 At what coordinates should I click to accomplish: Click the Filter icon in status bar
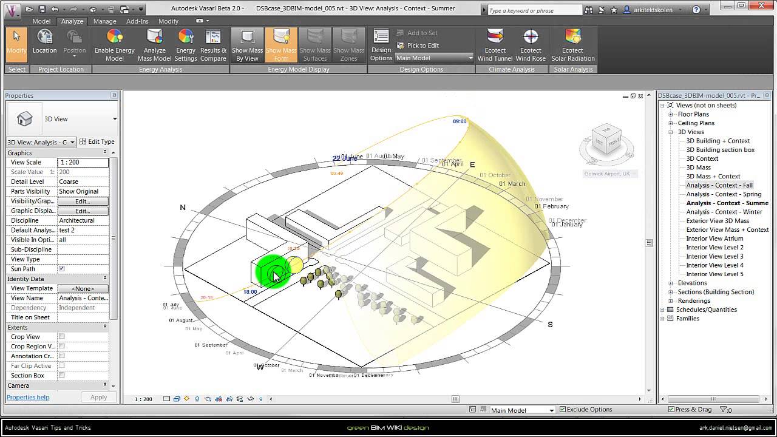(x=724, y=410)
